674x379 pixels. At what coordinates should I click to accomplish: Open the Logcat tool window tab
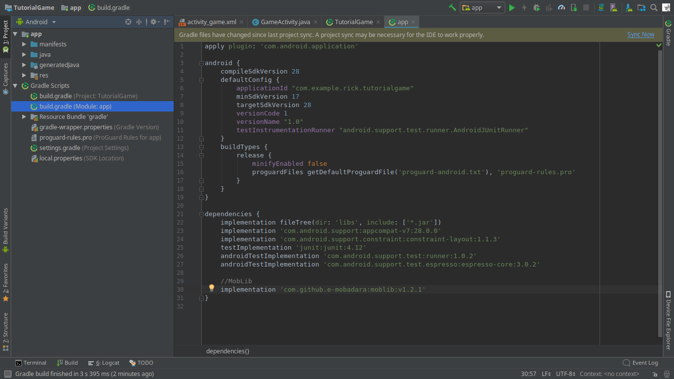103,363
